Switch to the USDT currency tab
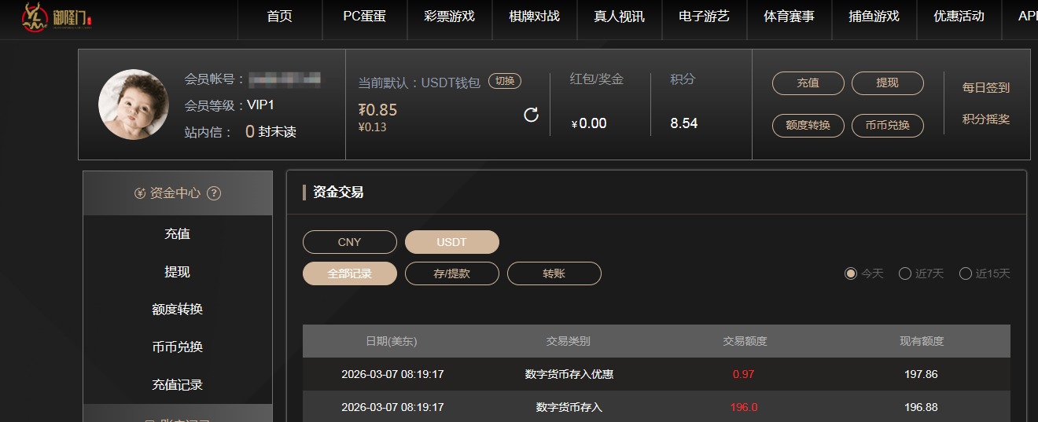Viewport: 1038px width, 422px height. pyautogui.click(x=452, y=242)
